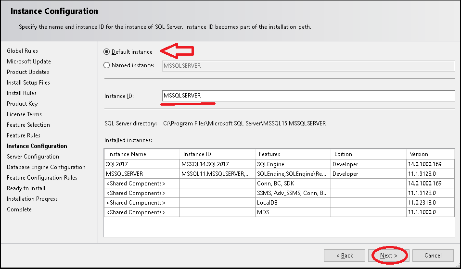The width and height of the screenshot is (461, 269).
Task: Select Ready to Install step
Action: (26, 188)
